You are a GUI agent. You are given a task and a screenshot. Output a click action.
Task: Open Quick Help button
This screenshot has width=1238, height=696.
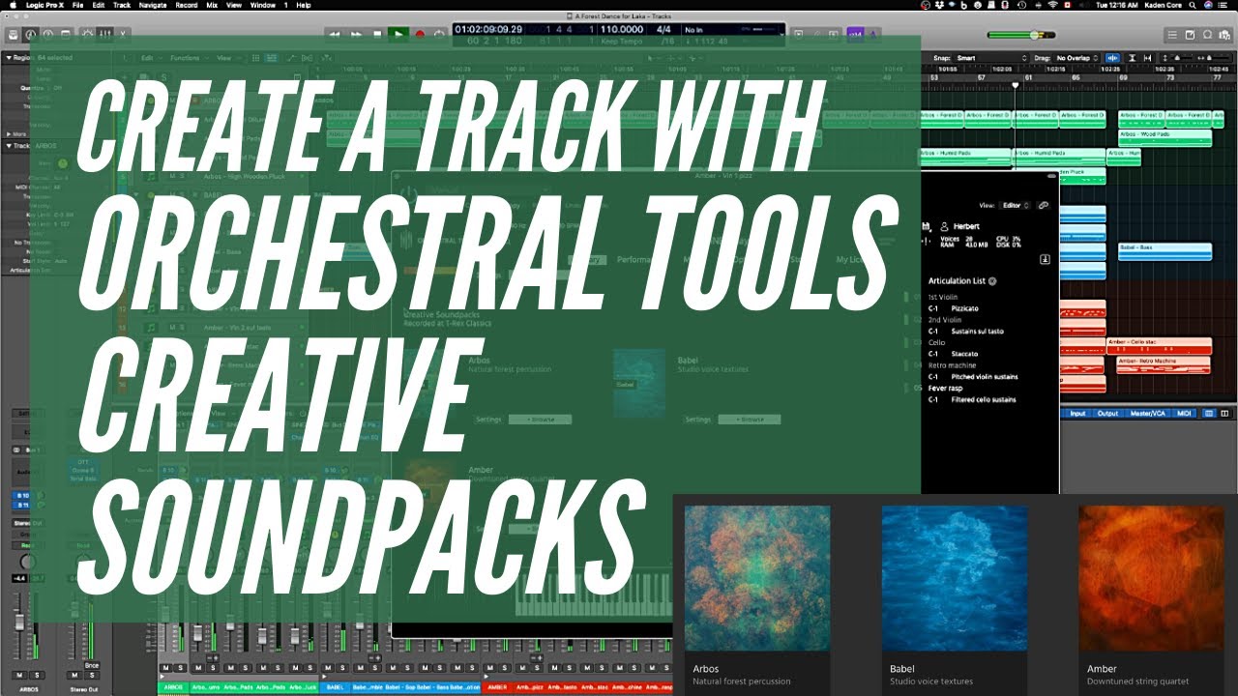48,35
